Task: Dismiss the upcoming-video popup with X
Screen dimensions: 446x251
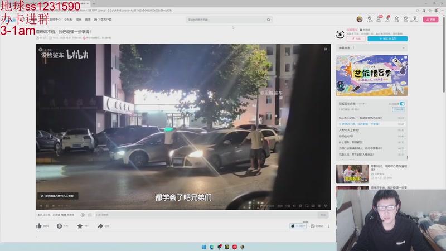Action: (42, 196)
